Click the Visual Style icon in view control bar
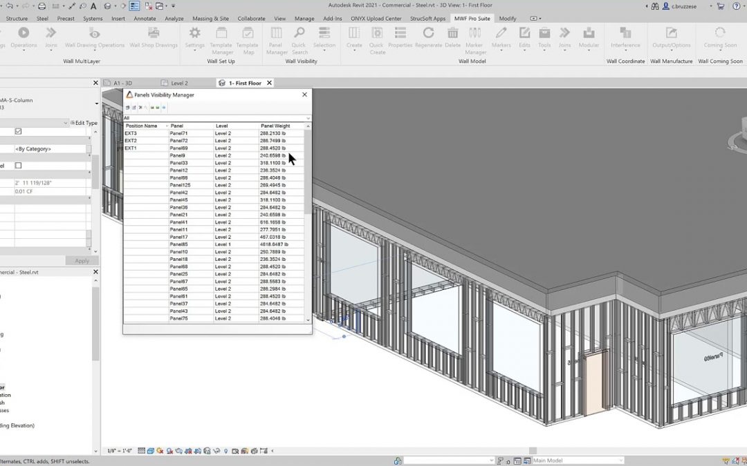Screen dimensions: 747x466 pyautogui.click(x=151, y=451)
